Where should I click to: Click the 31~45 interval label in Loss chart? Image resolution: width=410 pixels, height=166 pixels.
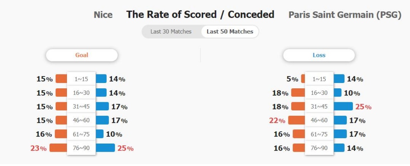pyautogui.click(x=319, y=107)
